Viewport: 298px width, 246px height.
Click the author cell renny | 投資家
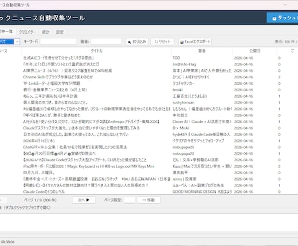tap(185, 179)
